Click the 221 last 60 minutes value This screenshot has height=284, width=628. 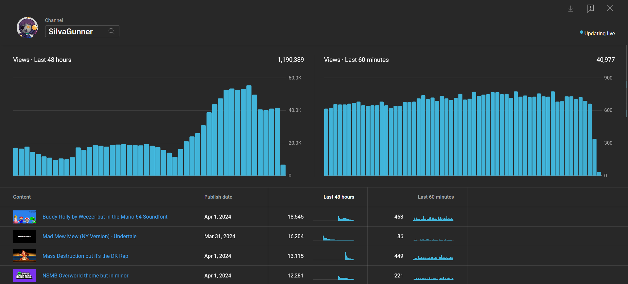coord(399,275)
